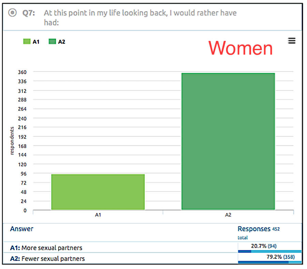
Task: Select the 'Fewer sexual partners' answer row
Action: pyautogui.click(x=152, y=259)
